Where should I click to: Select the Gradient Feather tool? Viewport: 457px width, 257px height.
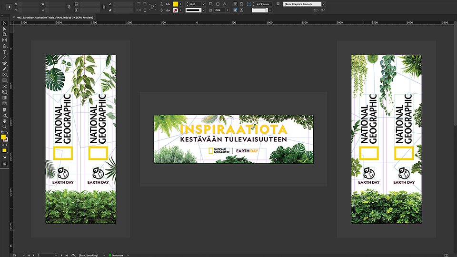[x=4, y=103]
